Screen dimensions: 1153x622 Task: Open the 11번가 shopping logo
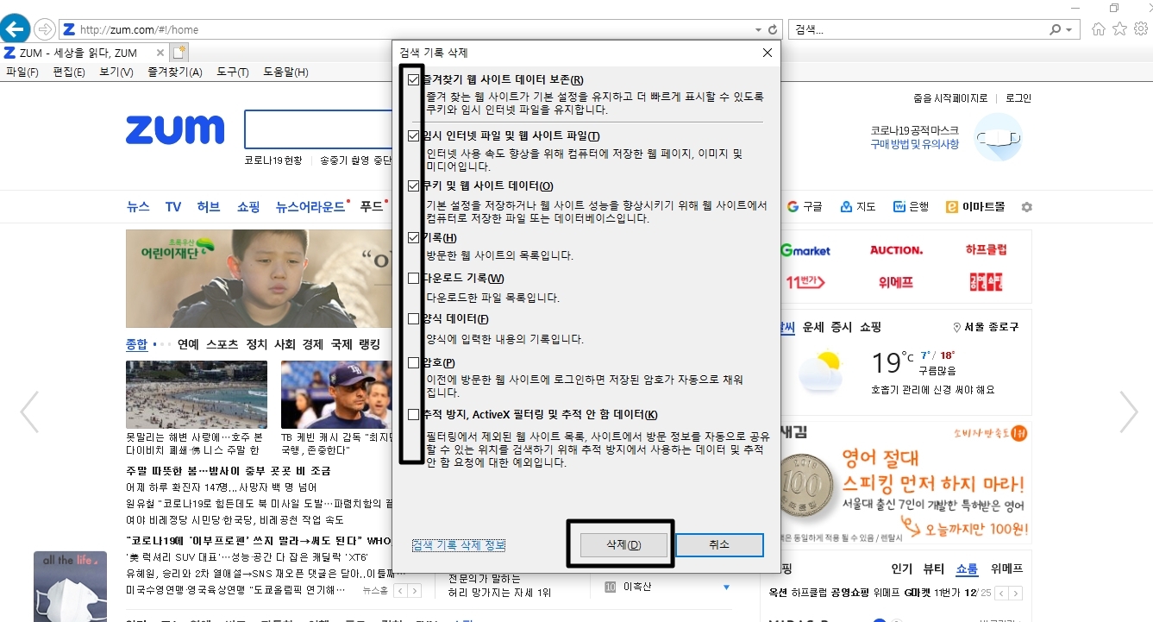(805, 282)
